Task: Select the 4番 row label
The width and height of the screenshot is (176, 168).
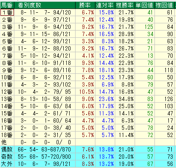Action: (x=7, y=34)
